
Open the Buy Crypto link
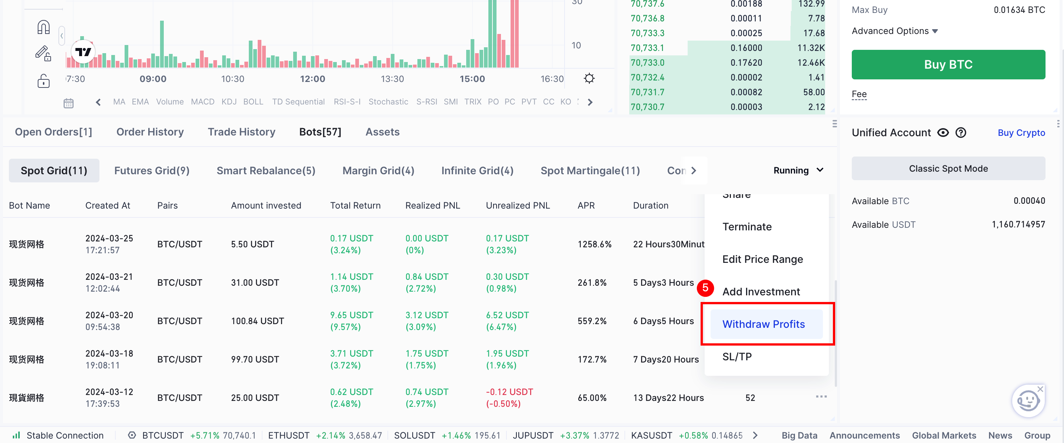(1021, 133)
